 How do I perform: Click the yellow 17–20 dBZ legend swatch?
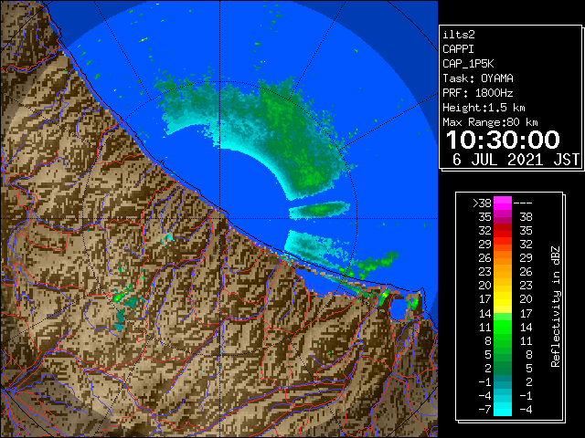coord(502,299)
